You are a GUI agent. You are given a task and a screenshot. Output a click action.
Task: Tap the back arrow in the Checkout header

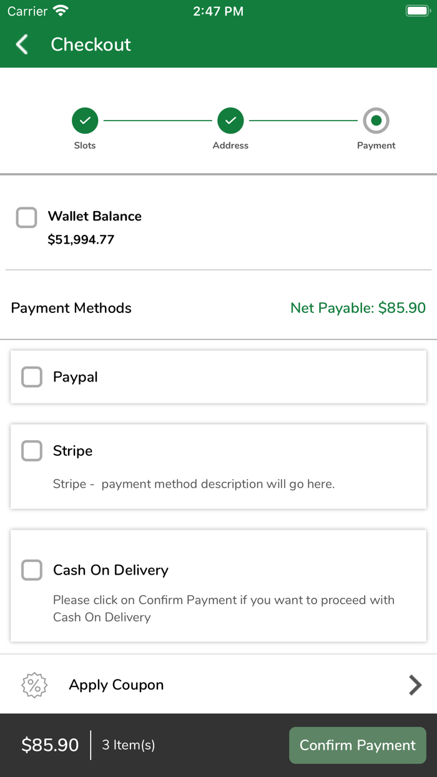coord(22,44)
